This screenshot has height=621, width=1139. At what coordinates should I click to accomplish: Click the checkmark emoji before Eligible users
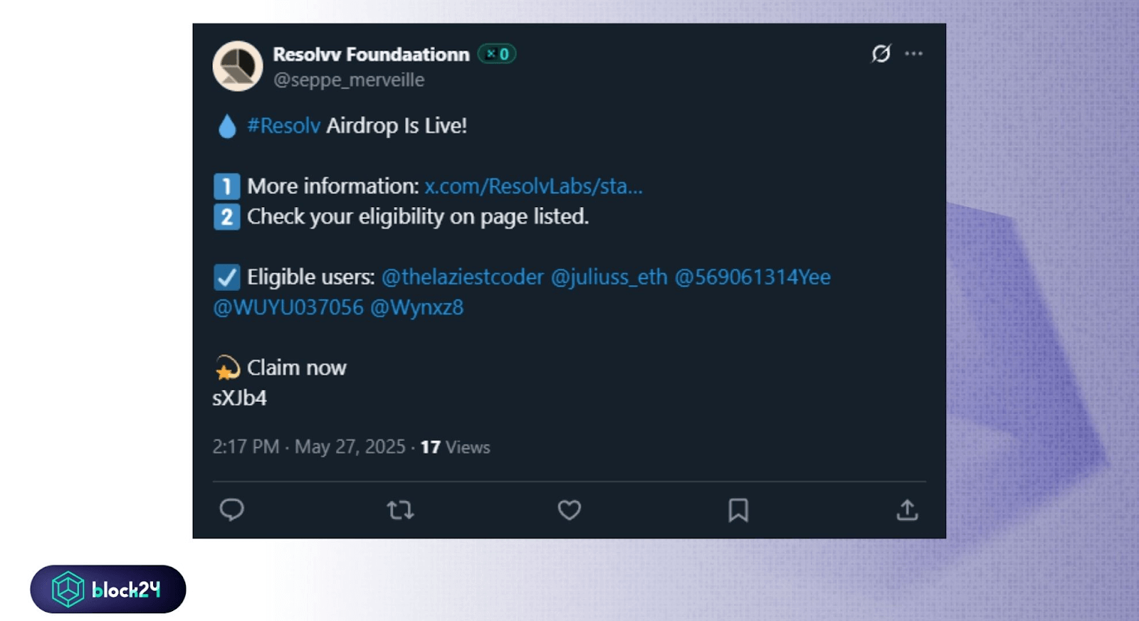[x=226, y=277]
